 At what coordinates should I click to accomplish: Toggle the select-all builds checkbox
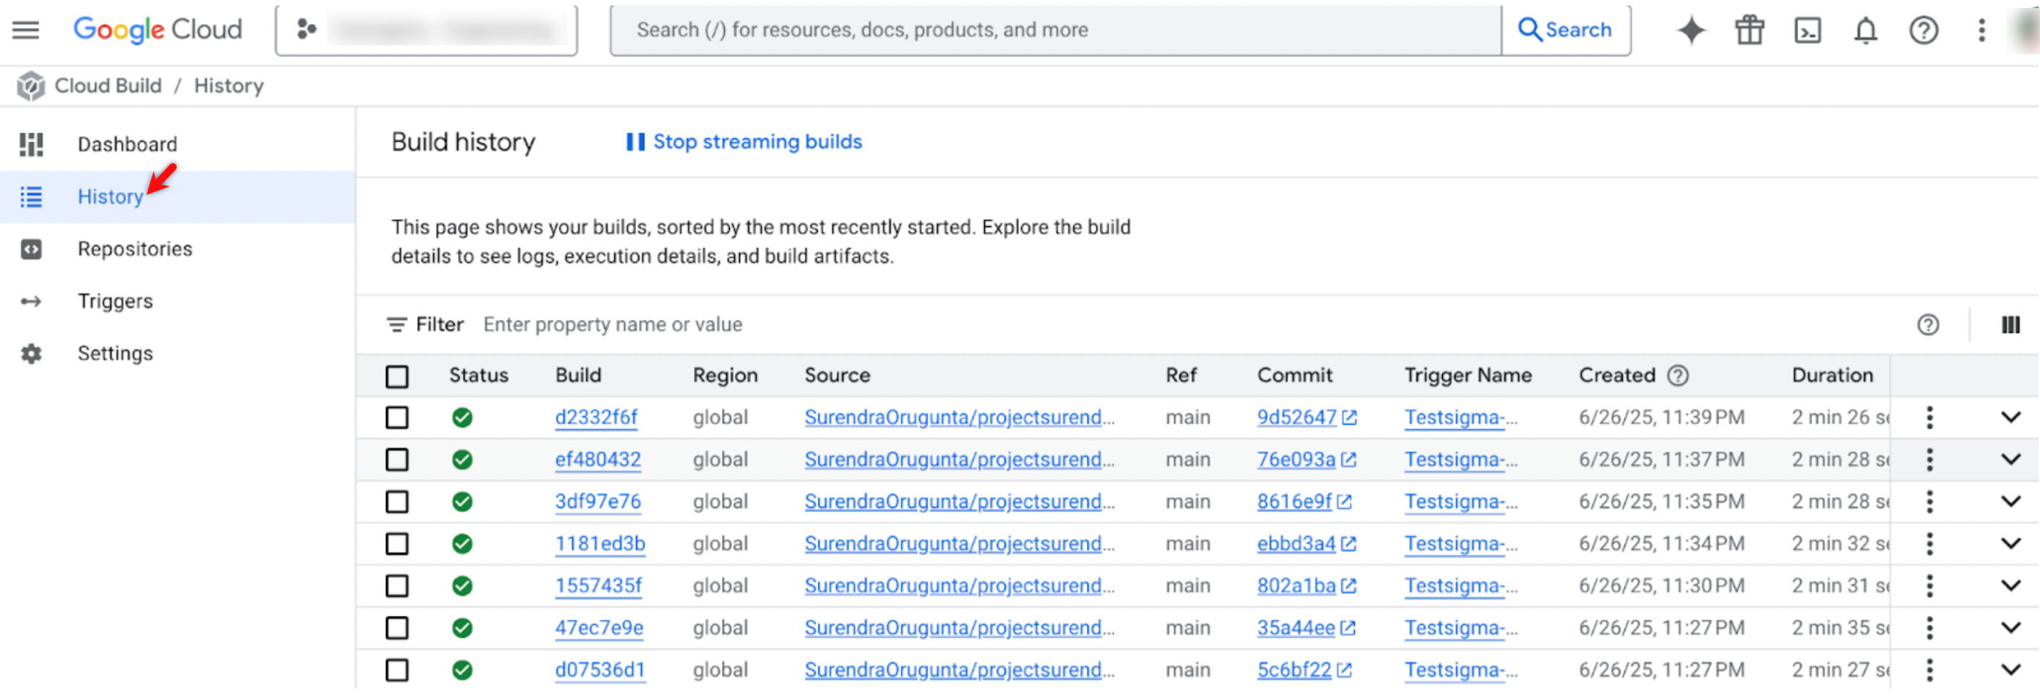[x=396, y=376]
